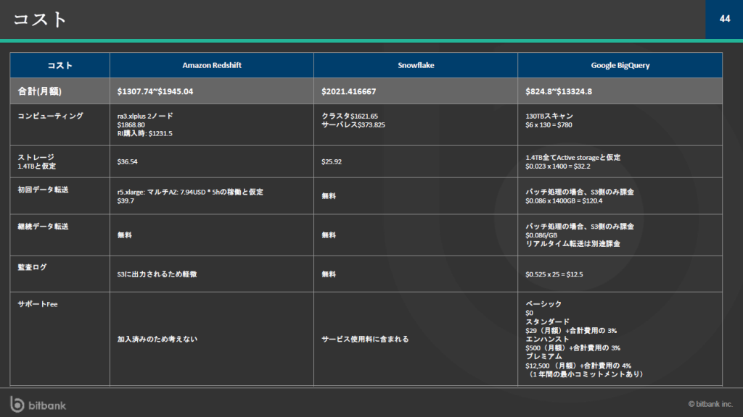This screenshot has width=743, height=417.
Task: Click $0.525 x 25 = $12.5 formula
Action: (554, 274)
